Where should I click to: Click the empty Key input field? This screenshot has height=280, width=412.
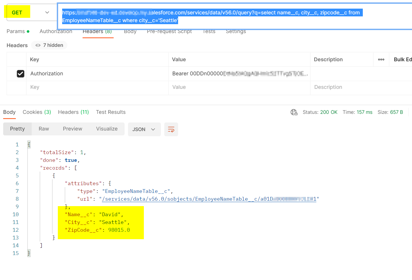97,87
